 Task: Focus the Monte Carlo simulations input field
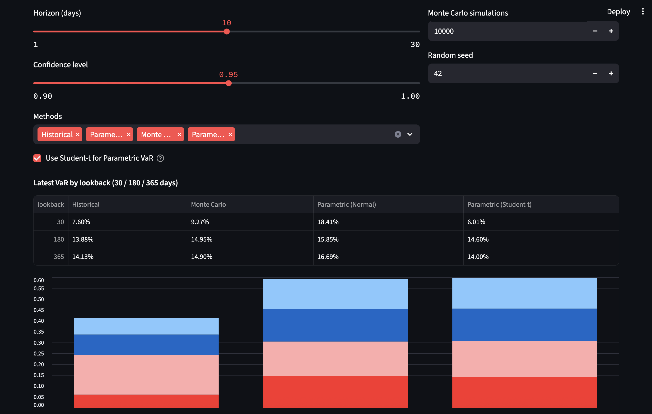point(506,31)
